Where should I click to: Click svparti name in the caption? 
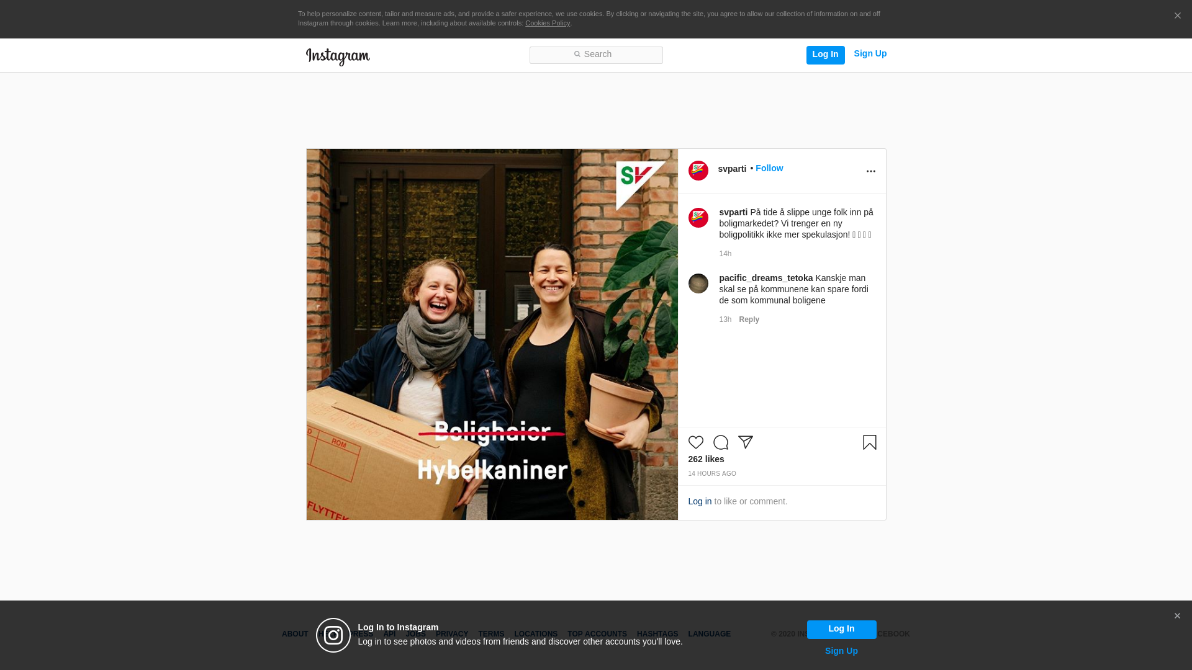pyautogui.click(x=733, y=212)
